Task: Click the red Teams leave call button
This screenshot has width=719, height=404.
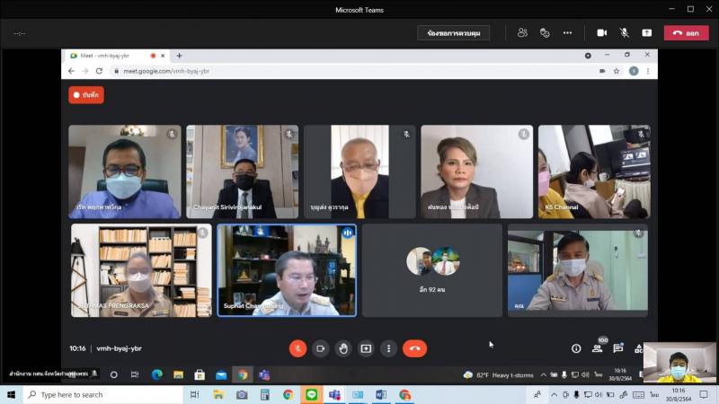Action: [686, 33]
